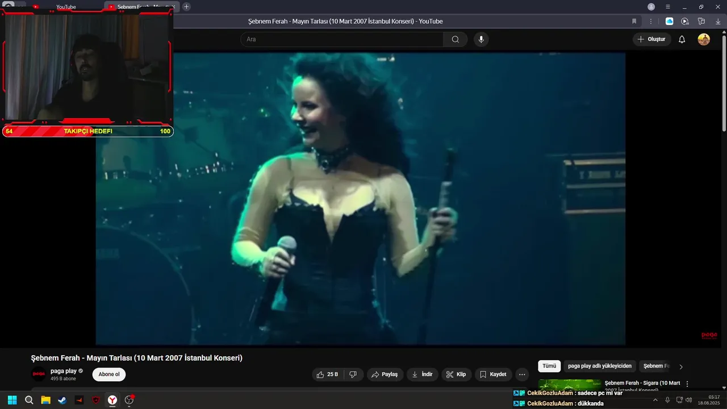Open the paga play channel name link

pos(64,371)
